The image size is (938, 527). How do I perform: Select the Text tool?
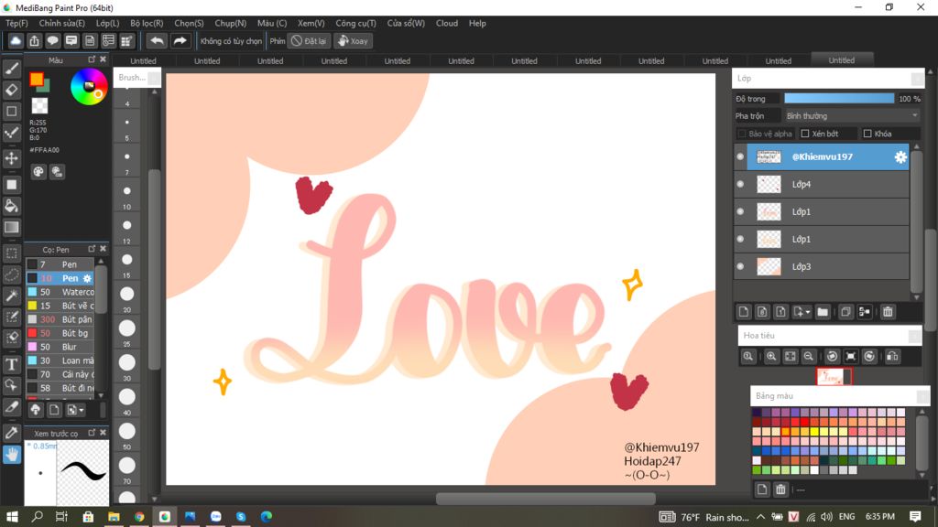(x=11, y=364)
